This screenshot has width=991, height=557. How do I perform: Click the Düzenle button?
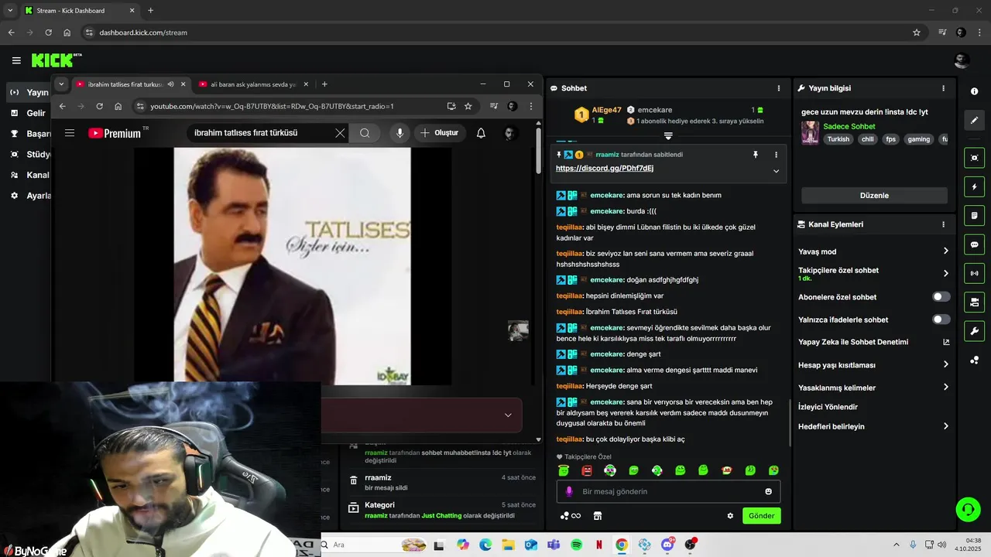[x=874, y=196]
